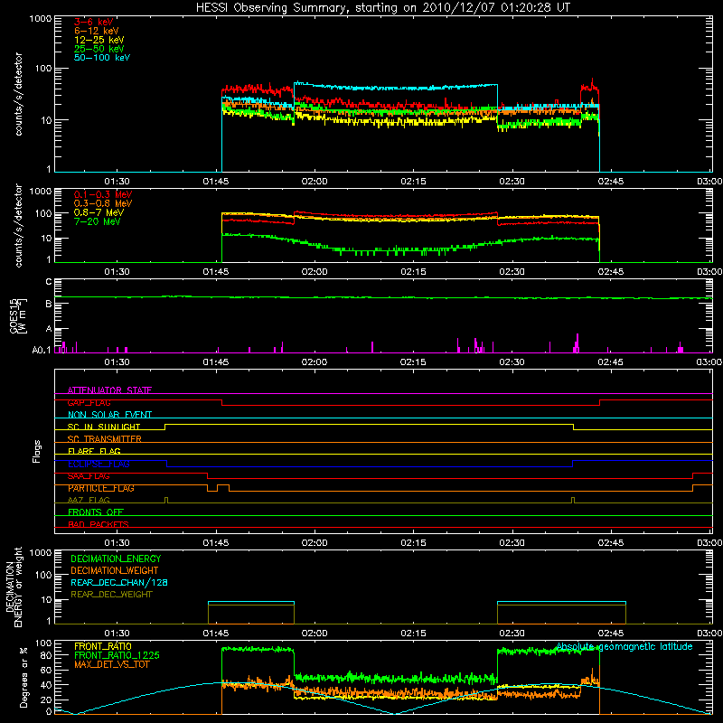The width and height of the screenshot is (723, 723).
Task: Select the 12-25 keV legend label
Action: [x=99, y=40]
